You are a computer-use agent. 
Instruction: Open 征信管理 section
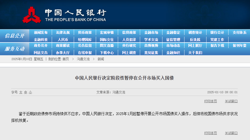click(173, 40)
